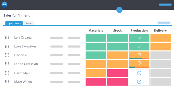Click Han Solo's production progress bar
This screenshot has width=174, height=98.
coord(139,58)
